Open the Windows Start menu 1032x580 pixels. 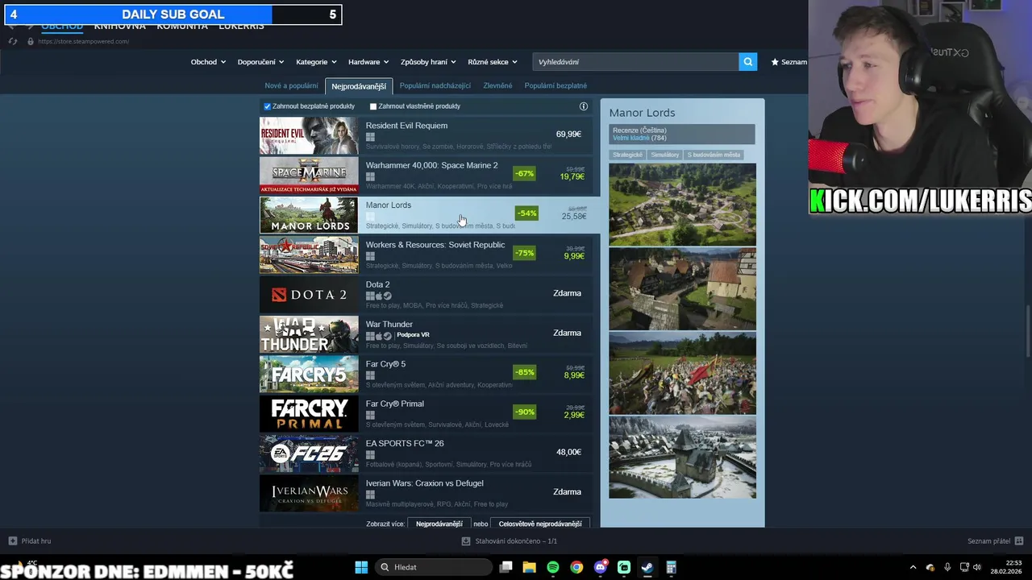tap(361, 567)
